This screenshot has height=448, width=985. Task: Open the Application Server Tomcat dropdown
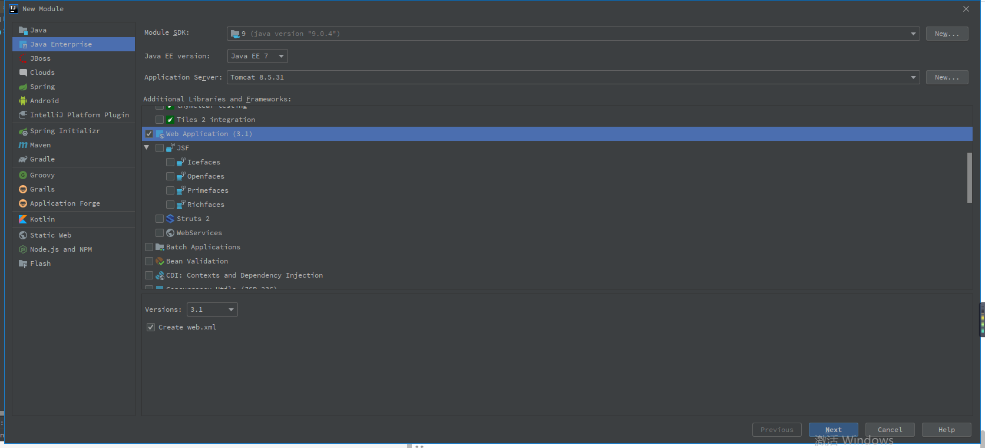pos(573,77)
